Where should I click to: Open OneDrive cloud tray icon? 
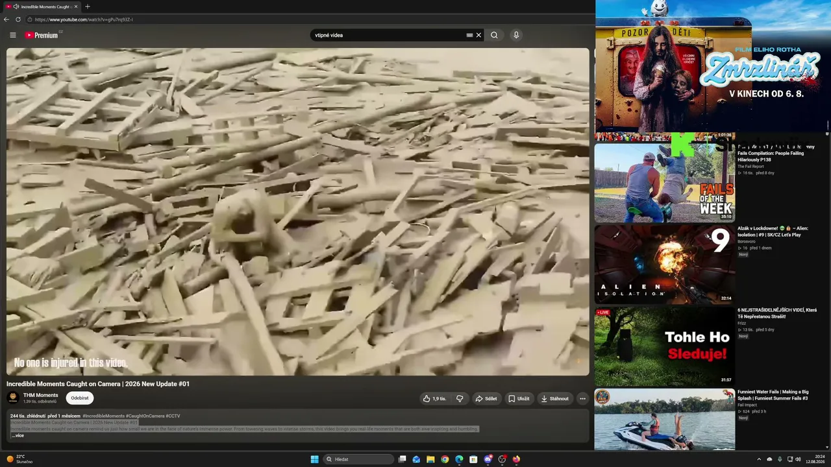pos(769,459)
